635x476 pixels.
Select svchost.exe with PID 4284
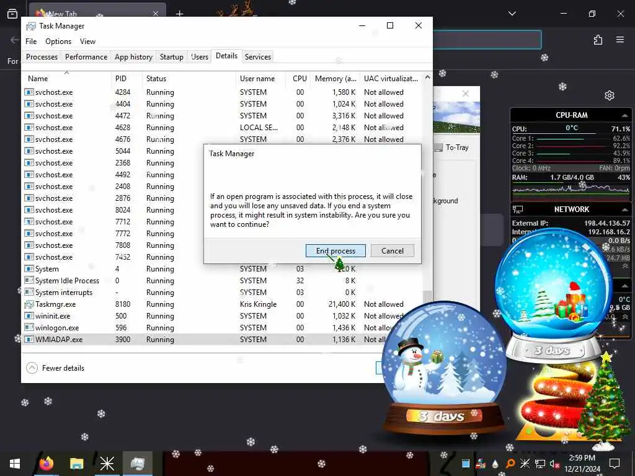click(x=223, y=92)
